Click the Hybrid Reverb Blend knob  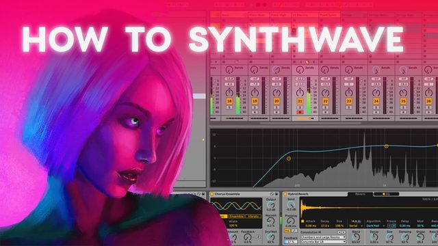(356, 237)
